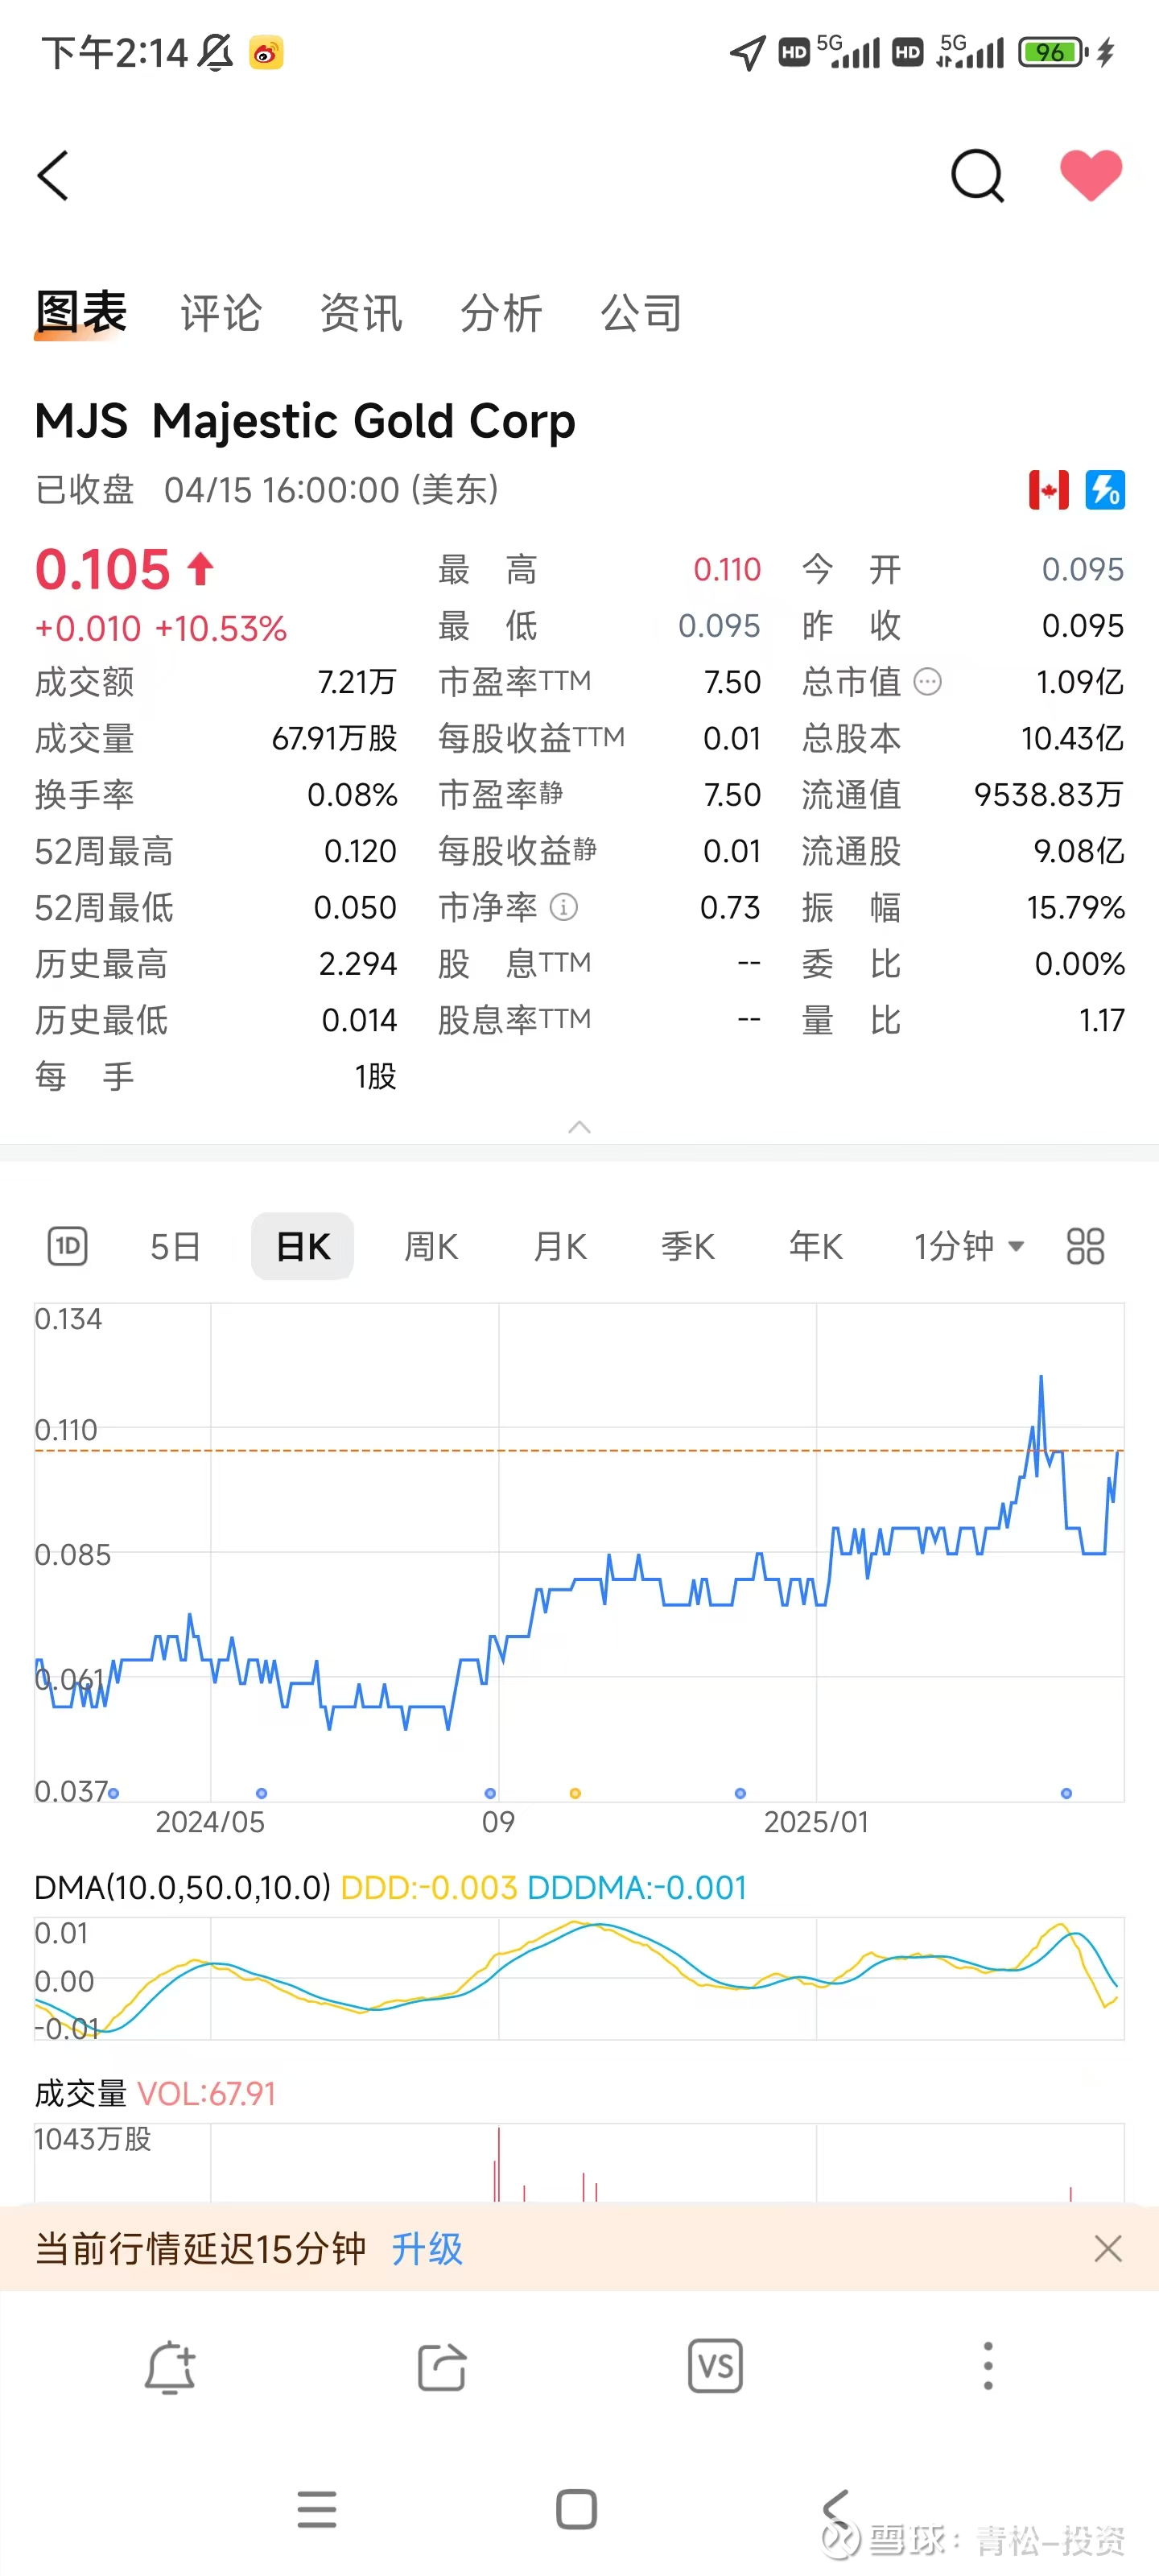Image resolution: width=1159 pixels, height=2576 pixels.
Task: Tap the back arrow at top left
Action: pos(53,176)
